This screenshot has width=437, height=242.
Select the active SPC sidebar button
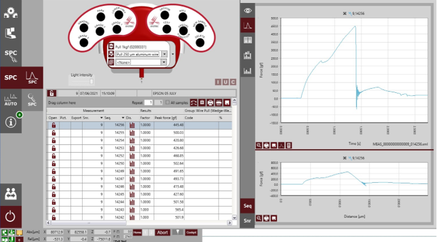click(x=10, y=78)
